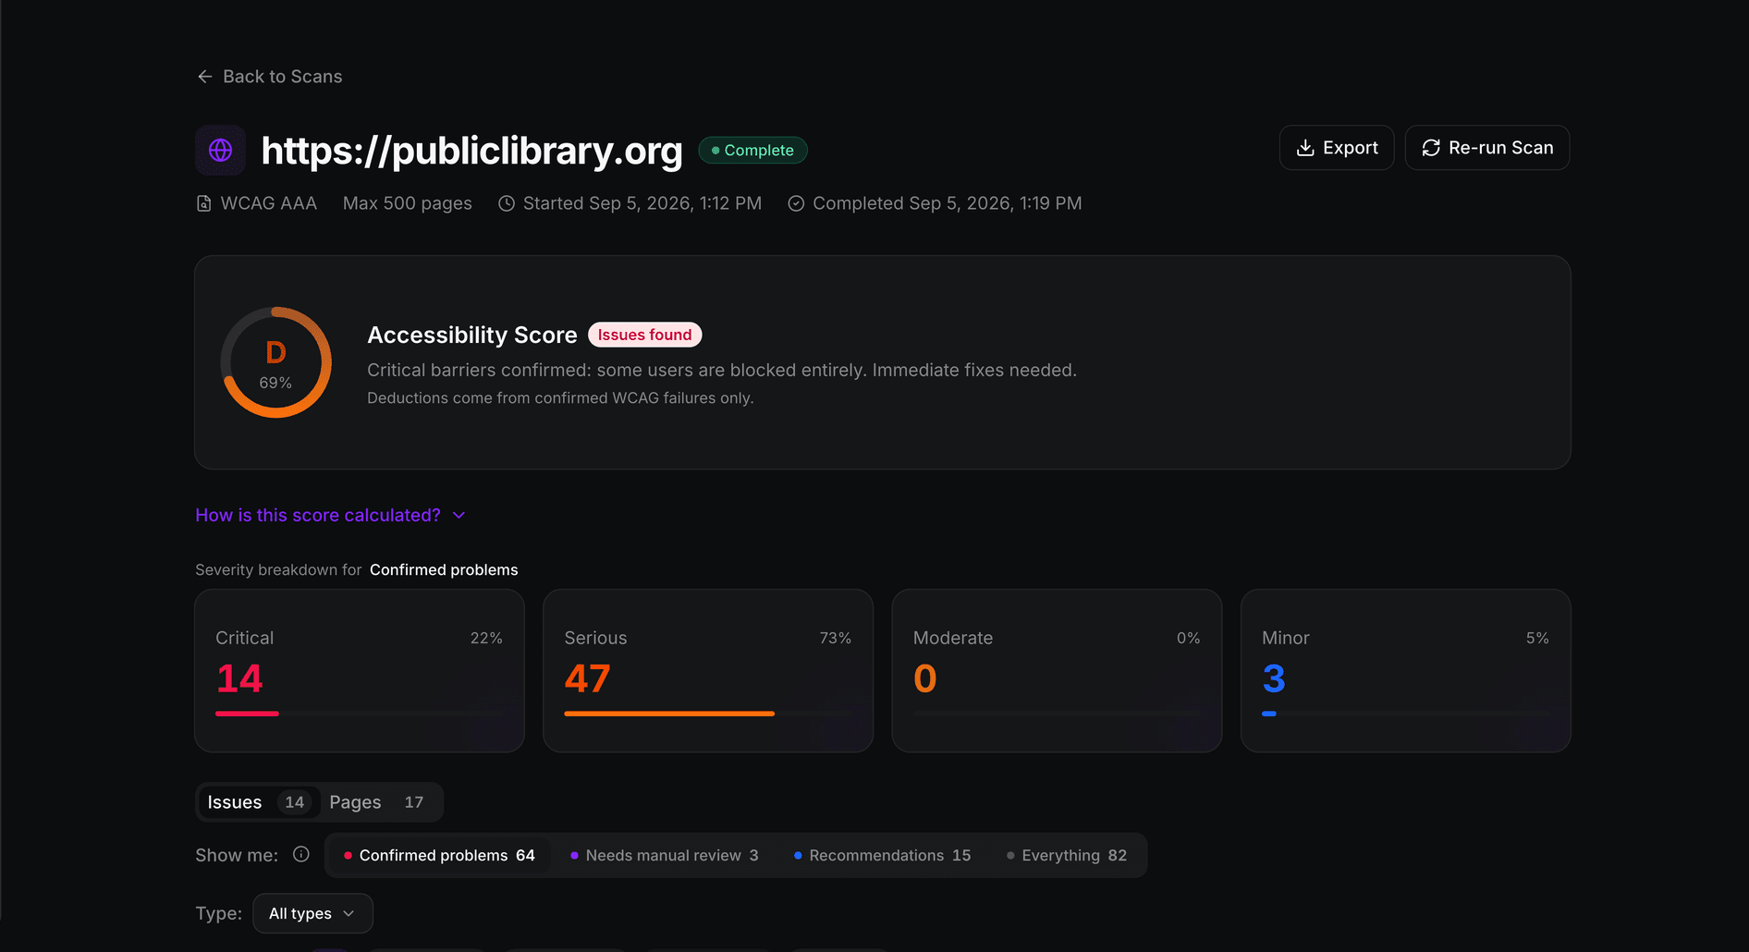Click the refresh icon in Re-run Scan
The image size is (1749, 952).
point(1431,148)
